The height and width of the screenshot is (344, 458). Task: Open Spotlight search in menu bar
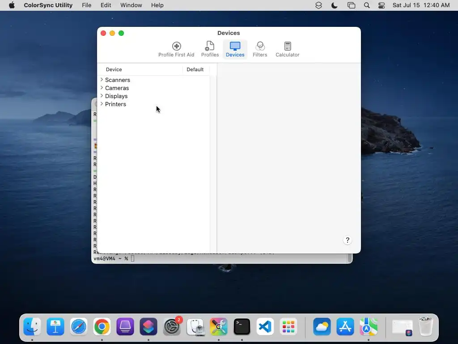pyautogui.click(x=367, y=5)
